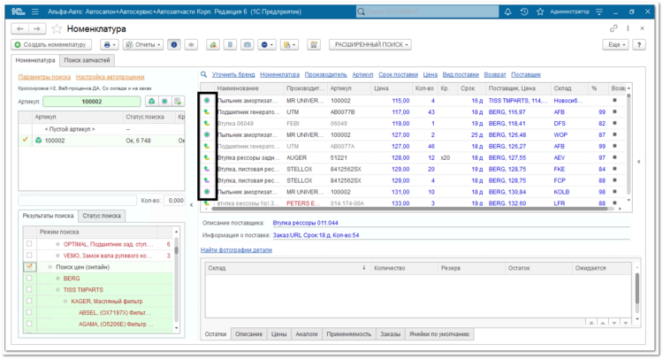Check the KAGER Масляный фильтр checkbox
This screenshot has width=663, height=359.
[x=29, y=301]
